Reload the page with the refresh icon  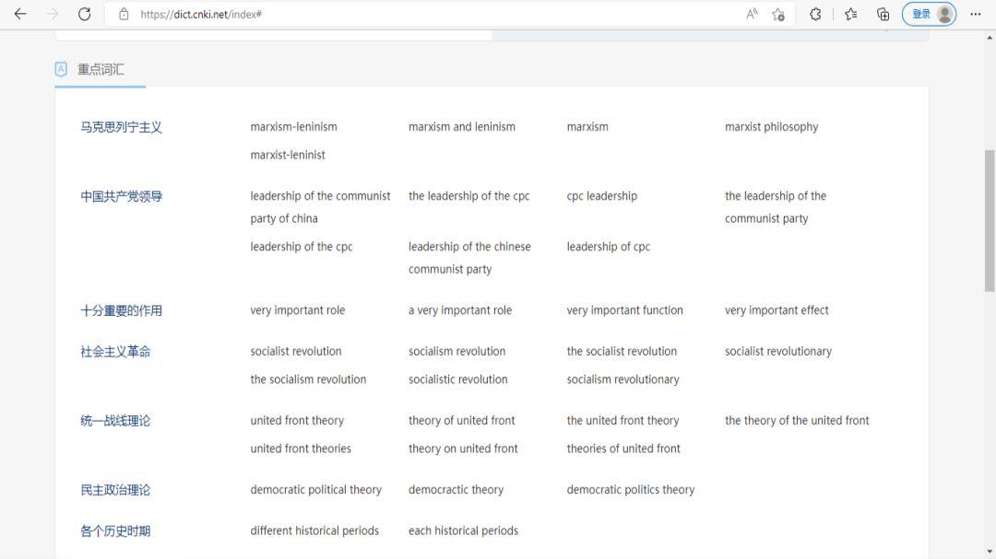point(84,14)
